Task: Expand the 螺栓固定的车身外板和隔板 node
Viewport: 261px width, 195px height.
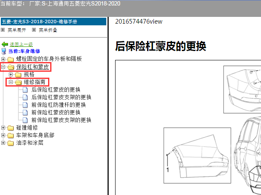Action: 3,59
